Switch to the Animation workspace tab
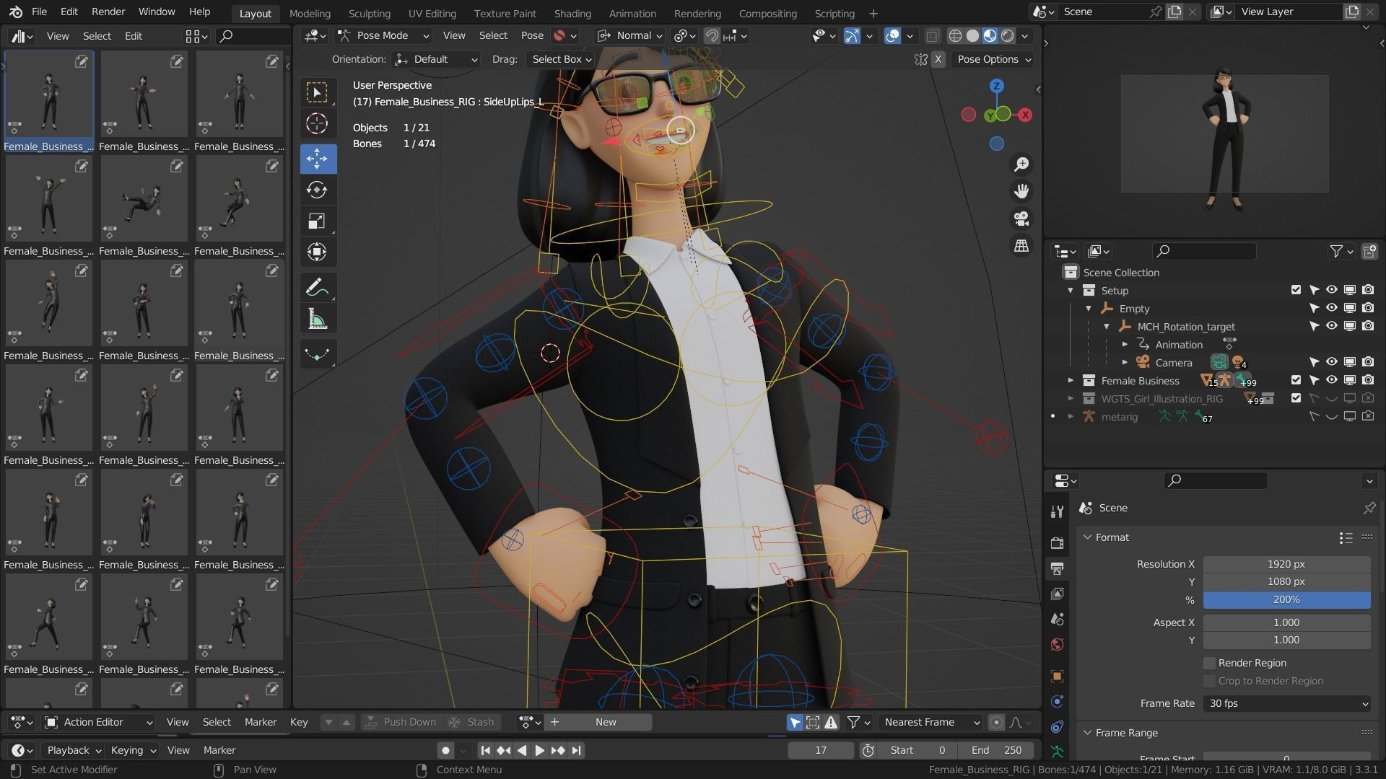The width and height of the screenshot is (1386, 779). [632, 13]
